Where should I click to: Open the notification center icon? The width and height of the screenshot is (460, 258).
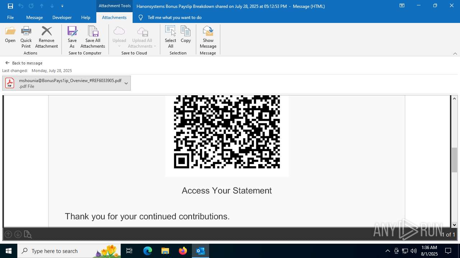pyautogui.click(x=448, y=251)
